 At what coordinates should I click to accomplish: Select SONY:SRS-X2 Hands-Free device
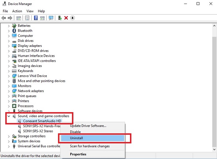click(42, 126)
